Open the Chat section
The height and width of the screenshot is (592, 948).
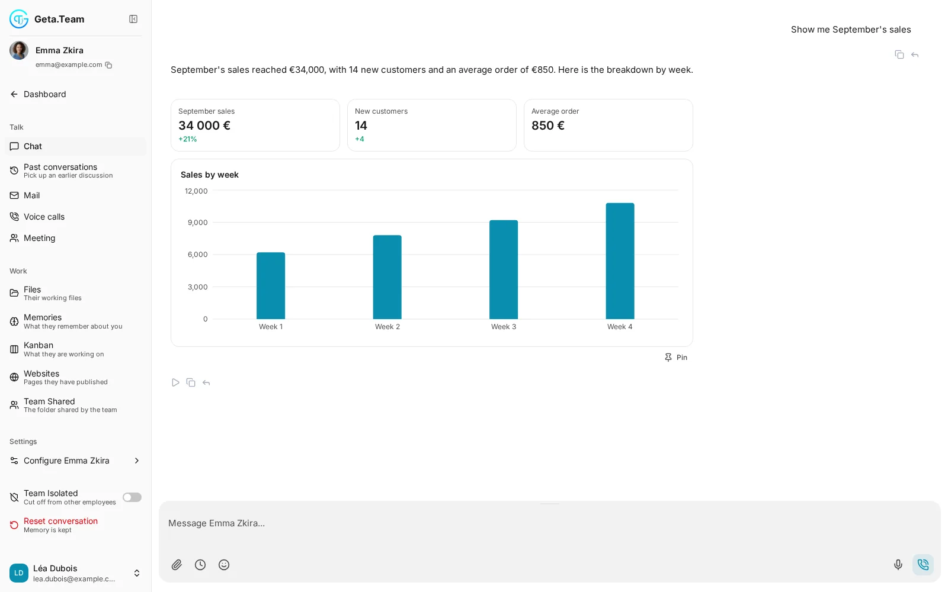[76, 146]
